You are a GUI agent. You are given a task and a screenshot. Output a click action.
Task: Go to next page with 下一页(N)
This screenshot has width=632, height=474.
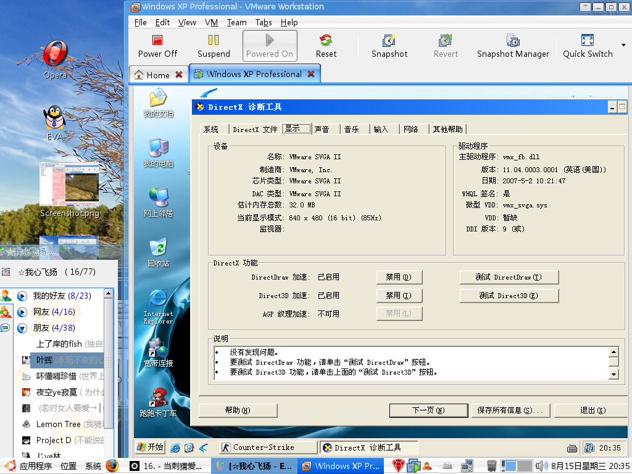pyautogui.click(x=428, y=410)
